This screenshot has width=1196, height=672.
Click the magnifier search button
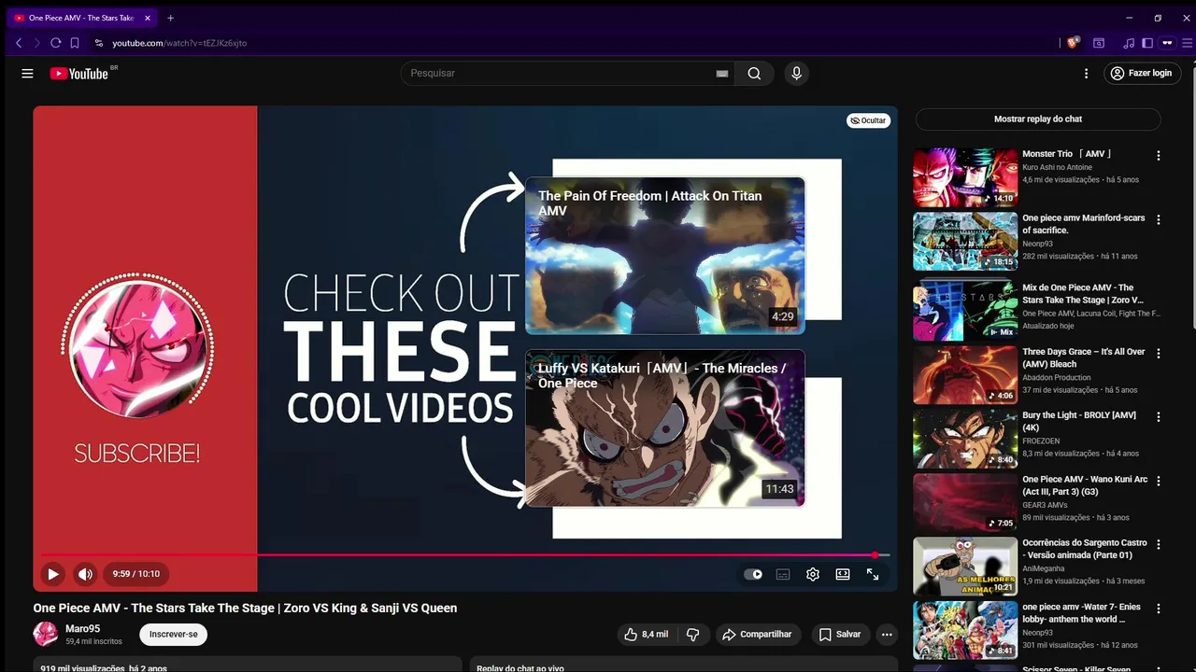pos(754,74)
